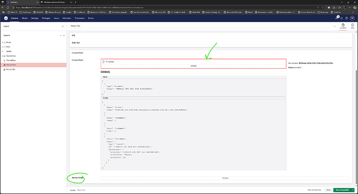This screenshot has width=358, height=194.
Task: Click the Content tree plus button
Action: [64, 36]
